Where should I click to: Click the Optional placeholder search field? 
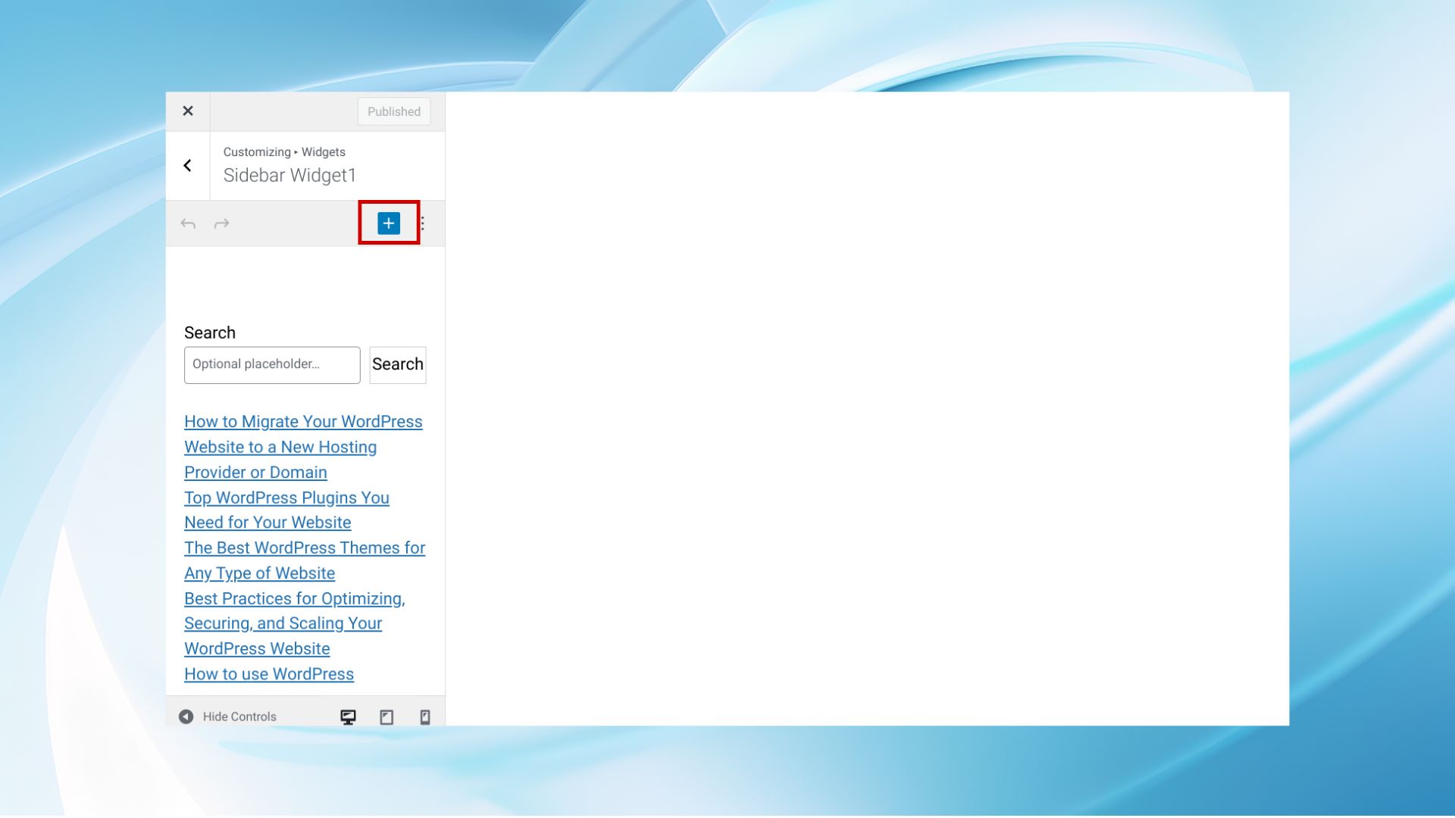click(271, 364)
